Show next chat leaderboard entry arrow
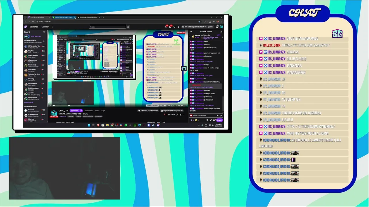This screenshot has height=207, width=369. 222,37
